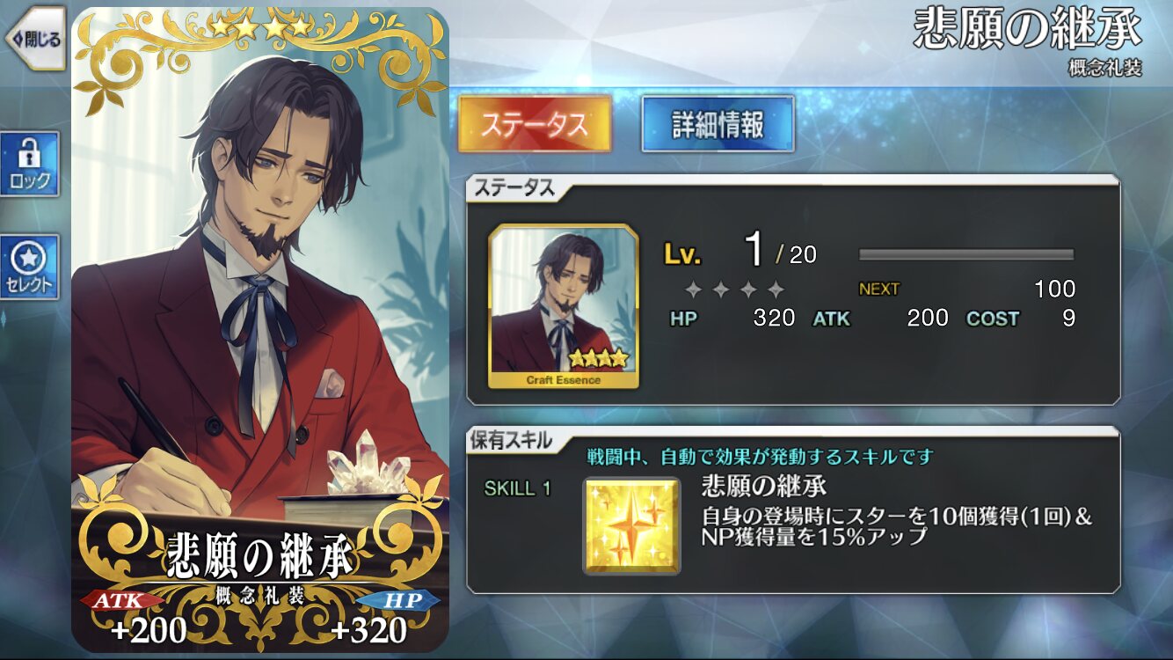Tap the small gold stars on thumbnail
1173x660 pixels.
(x=599, y=357)
